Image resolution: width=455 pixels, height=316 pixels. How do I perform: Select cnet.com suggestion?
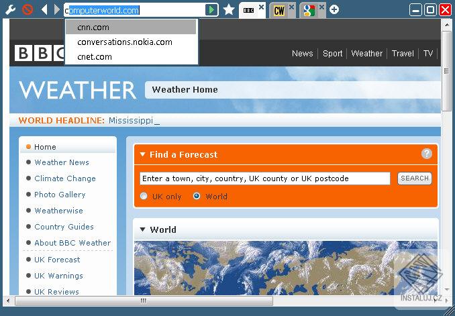pos(131,57)
